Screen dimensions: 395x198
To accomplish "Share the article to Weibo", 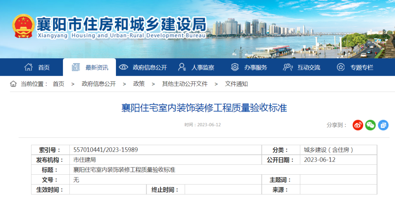I will [358, 125].
